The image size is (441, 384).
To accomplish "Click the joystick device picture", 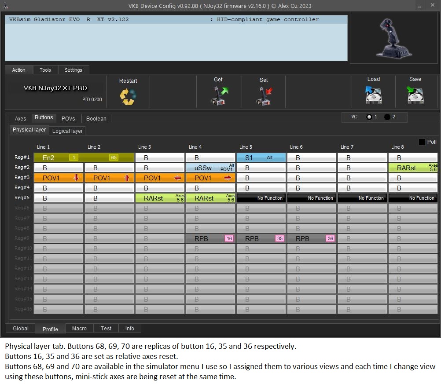I will 393,38.
